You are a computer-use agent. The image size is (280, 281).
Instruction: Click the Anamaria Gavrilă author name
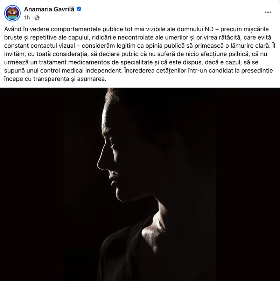(x=49, y=9)
